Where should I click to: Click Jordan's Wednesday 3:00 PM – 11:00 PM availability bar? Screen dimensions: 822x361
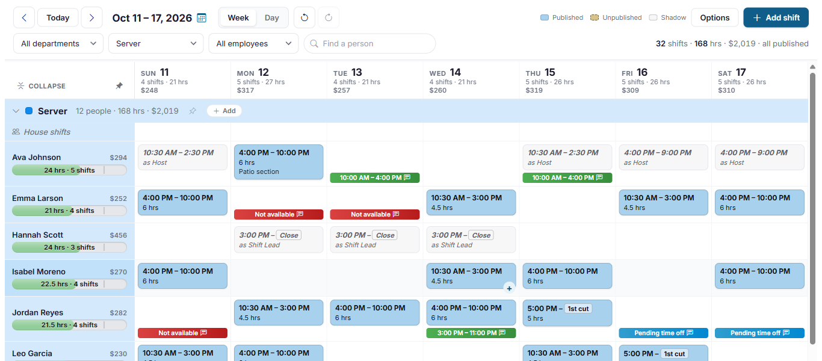tap(471, 333)
